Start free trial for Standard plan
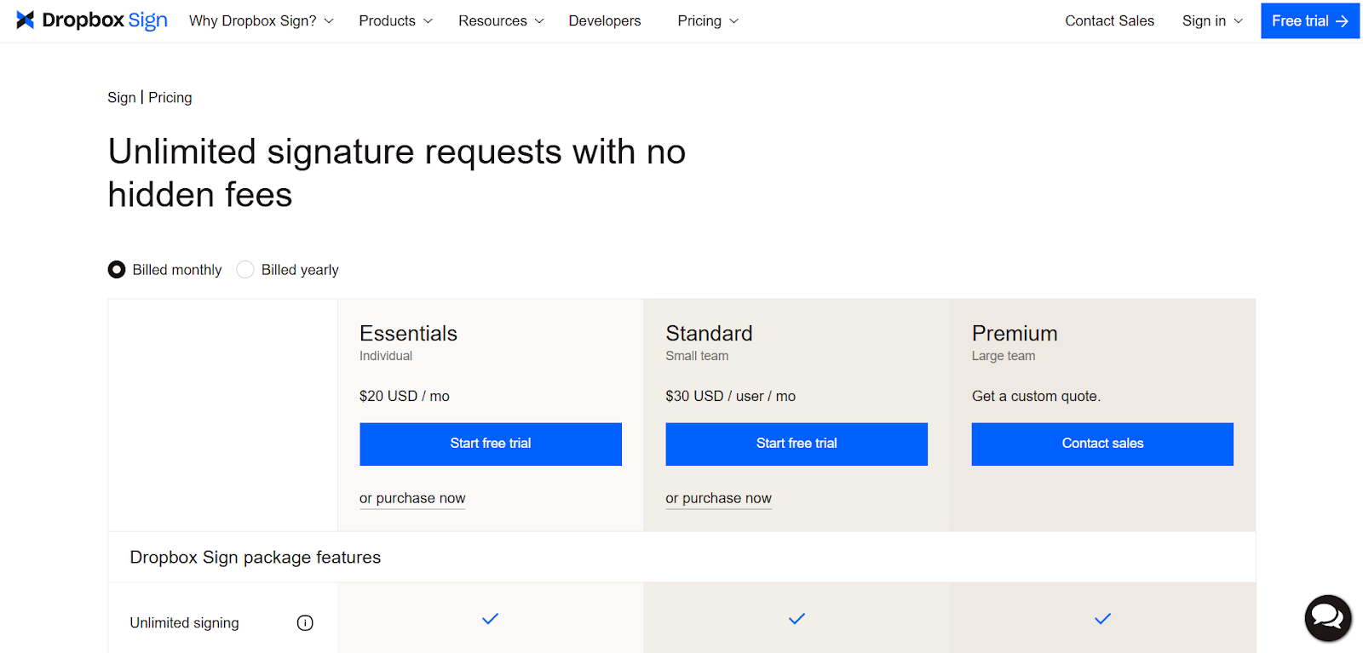This screenshot has height=653, width=1363. (797, 444)
